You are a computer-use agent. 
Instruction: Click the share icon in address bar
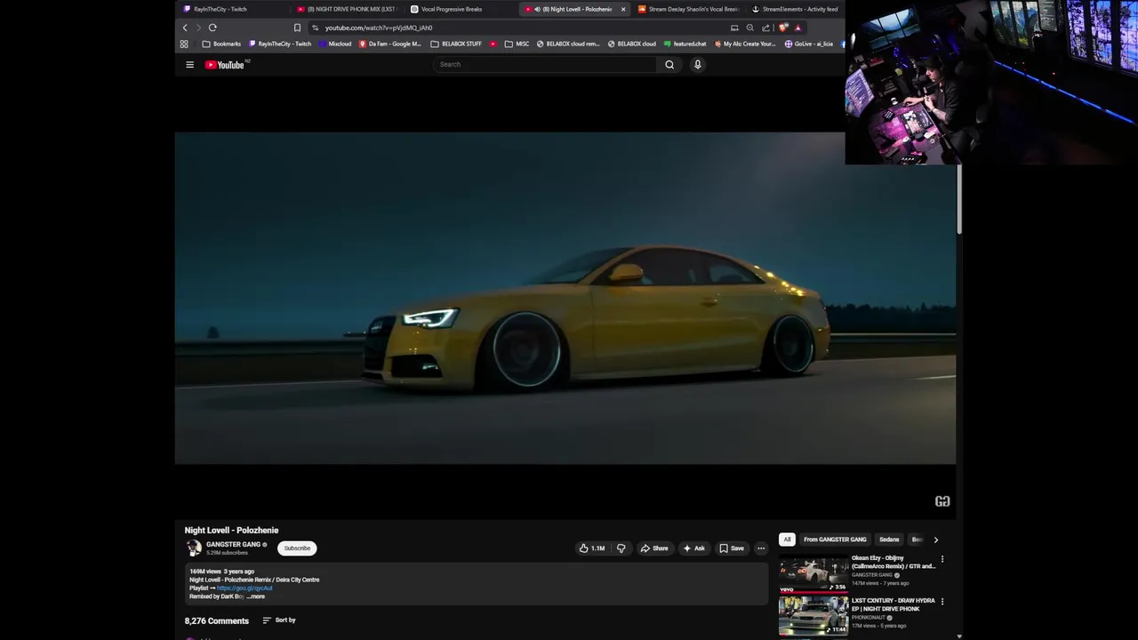pos(765,28)
